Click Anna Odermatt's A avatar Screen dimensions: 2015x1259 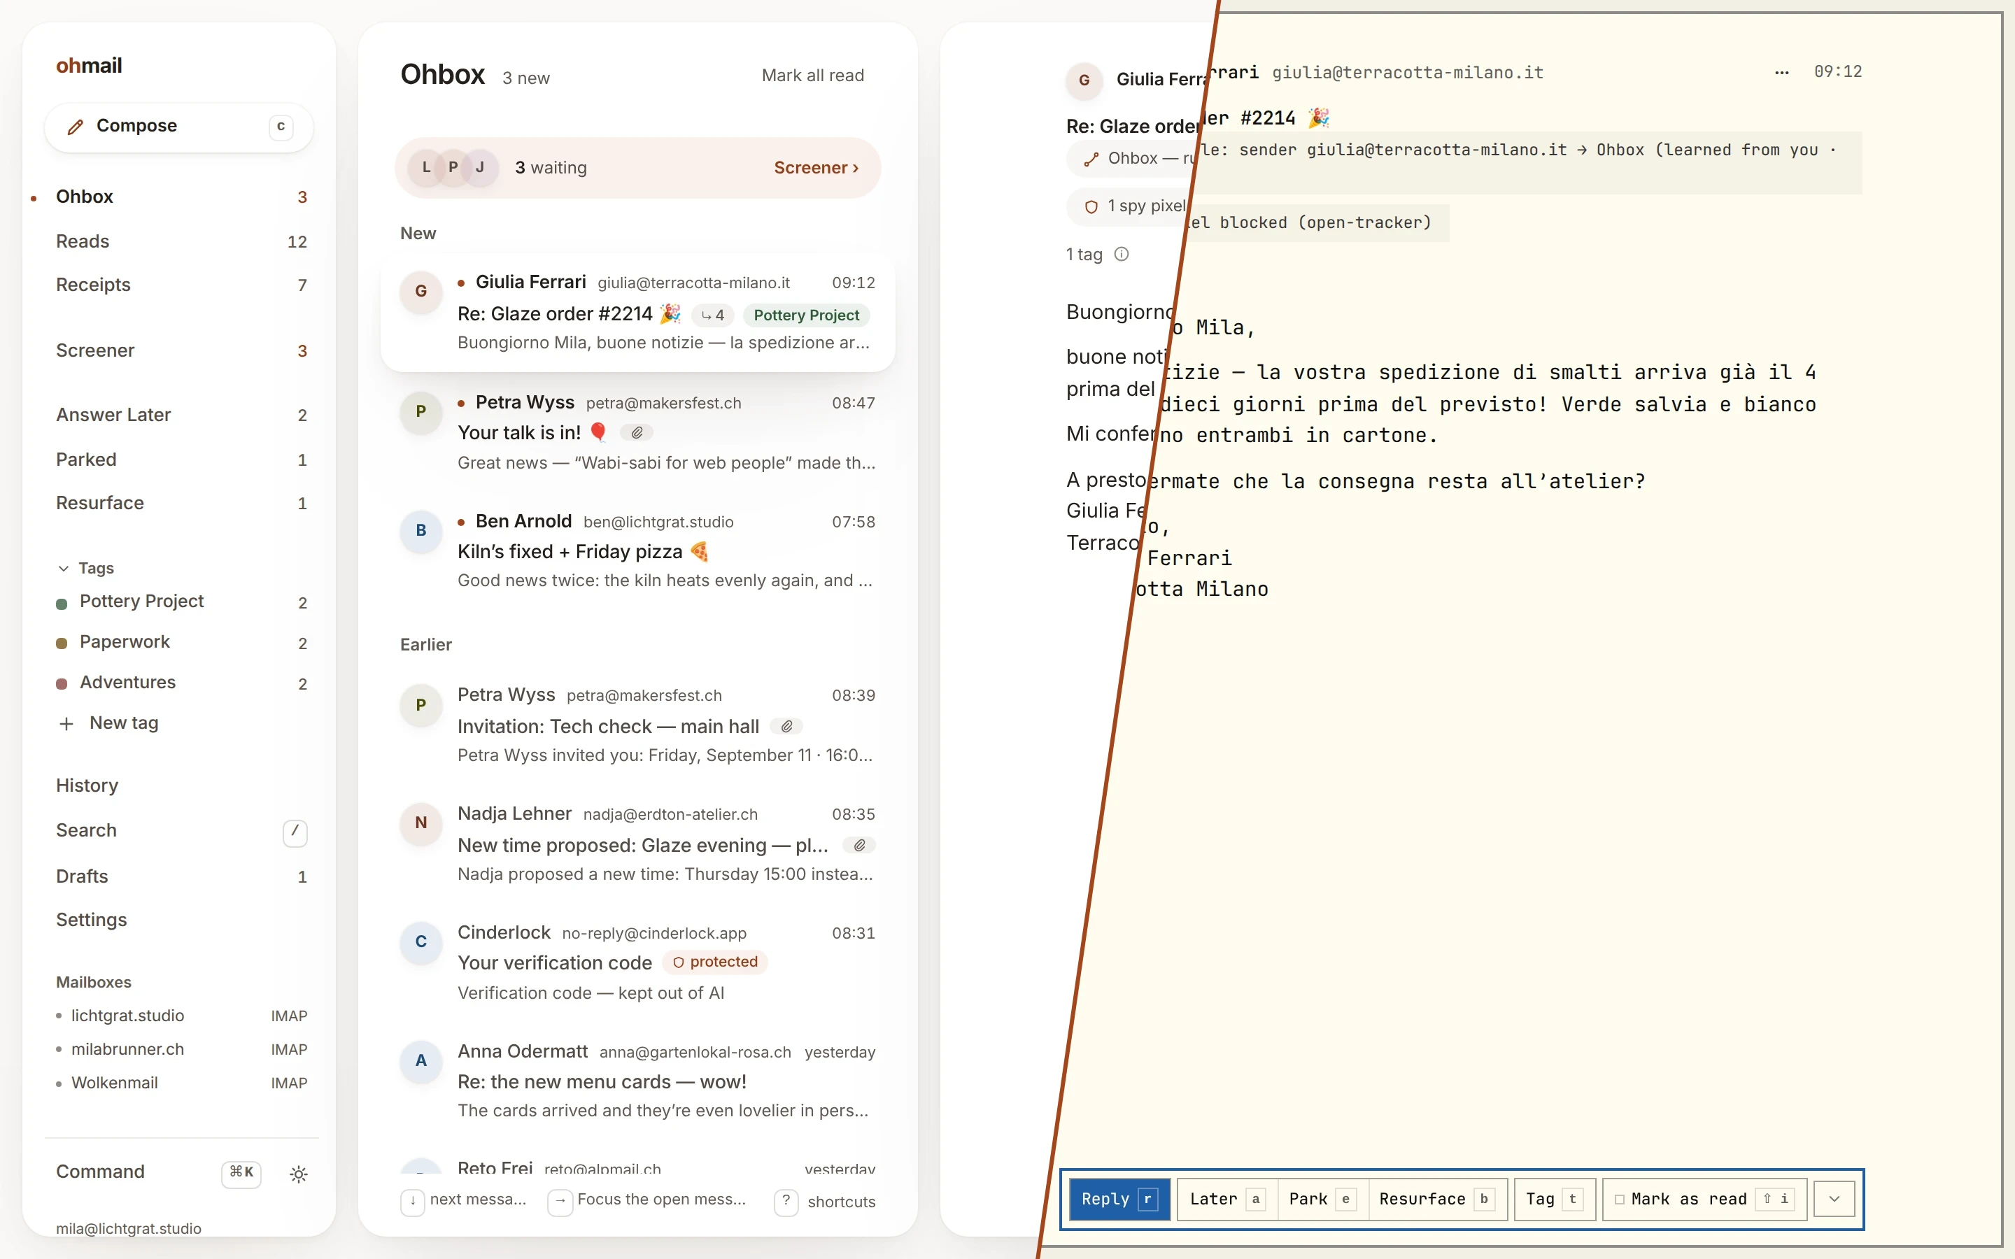coord(420,1061)
